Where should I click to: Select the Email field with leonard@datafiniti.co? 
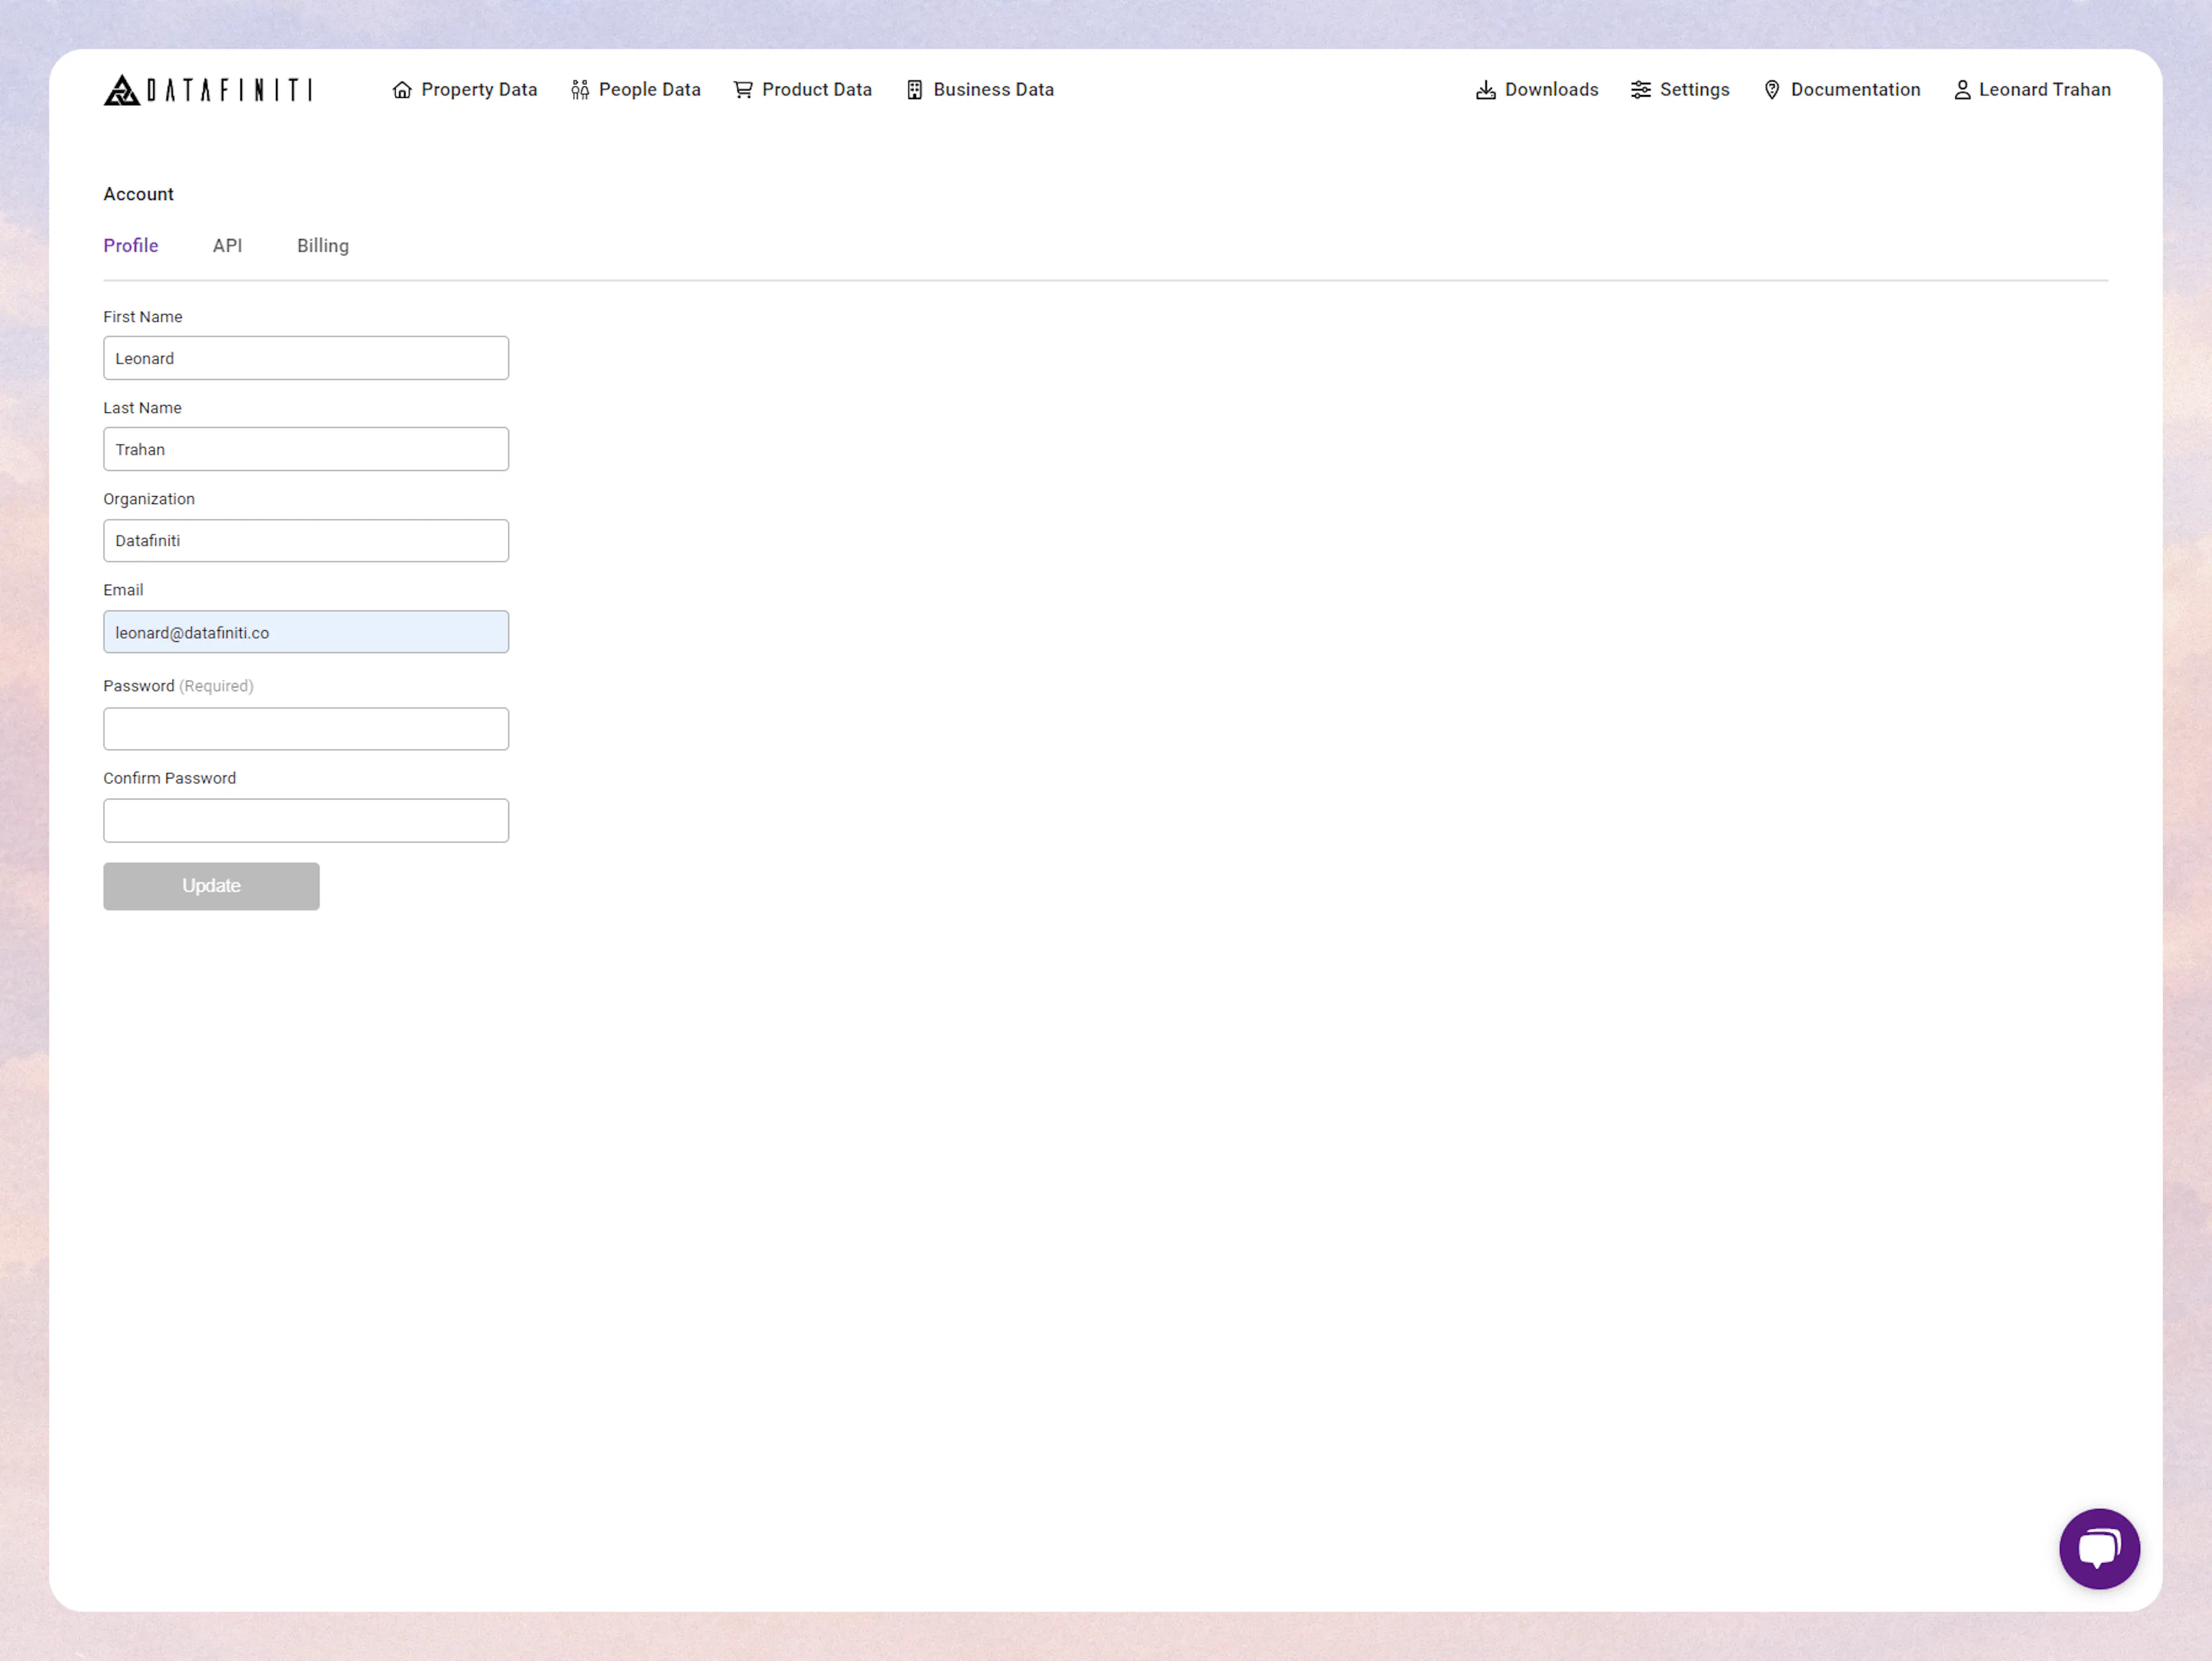click(x=306, y=632)
